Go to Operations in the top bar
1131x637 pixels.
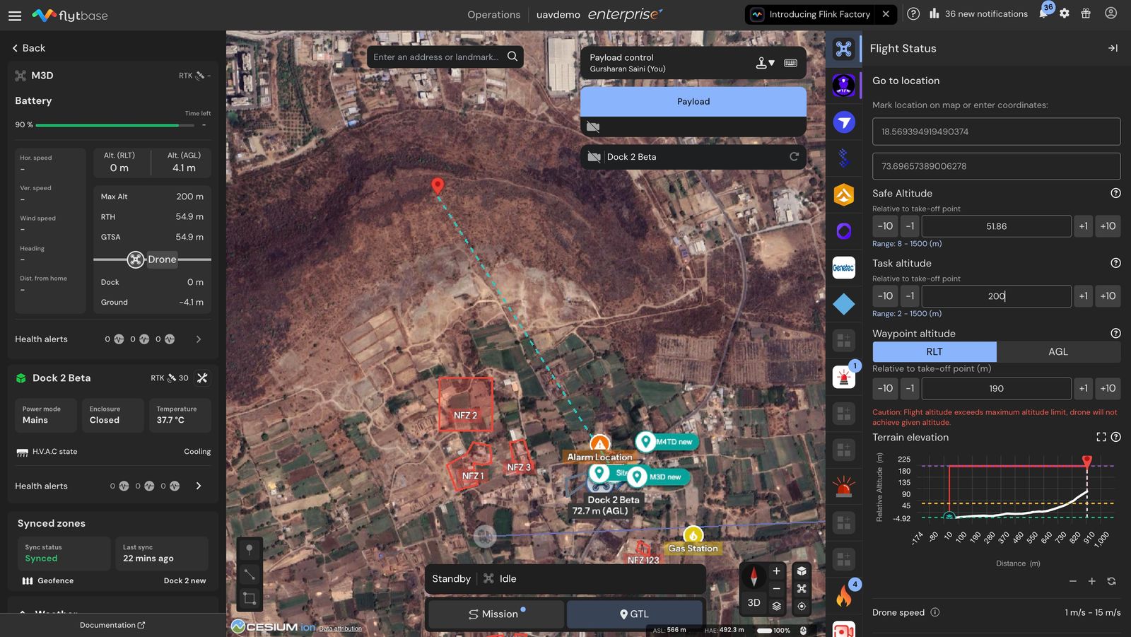pos(493,15)
